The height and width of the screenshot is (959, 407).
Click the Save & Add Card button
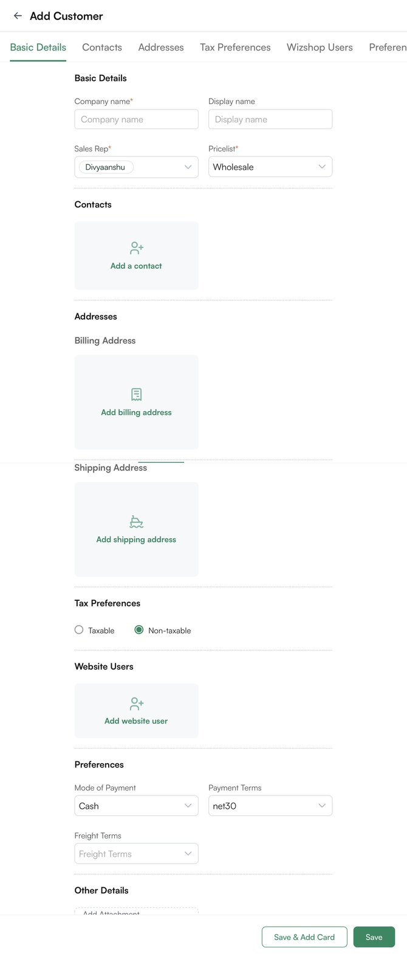click(x=304, y=936)
